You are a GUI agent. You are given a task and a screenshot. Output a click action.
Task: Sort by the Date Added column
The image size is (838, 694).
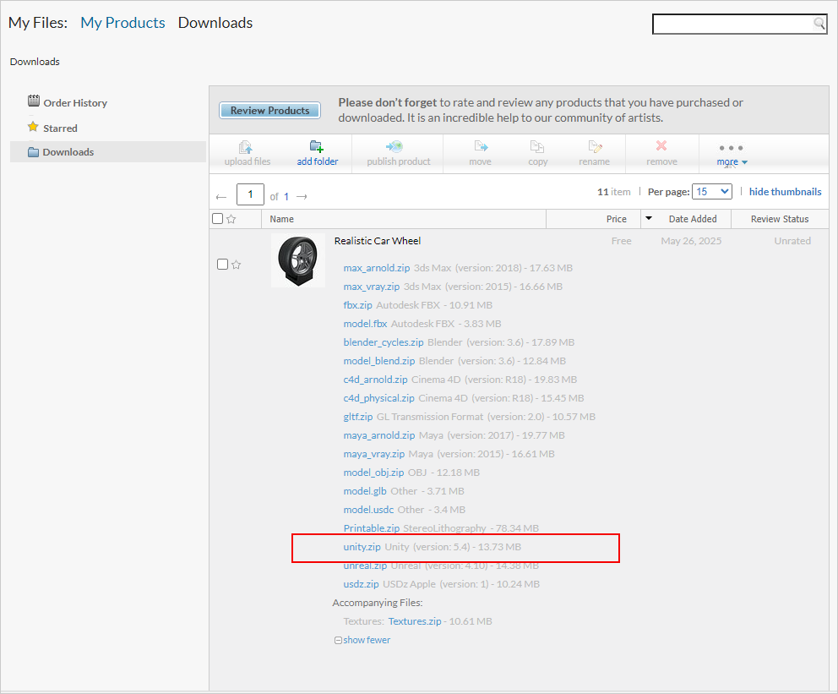pos(692,219)
